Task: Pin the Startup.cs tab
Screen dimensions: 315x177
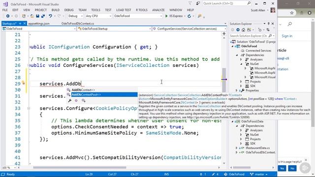Action: pos(20,24)
